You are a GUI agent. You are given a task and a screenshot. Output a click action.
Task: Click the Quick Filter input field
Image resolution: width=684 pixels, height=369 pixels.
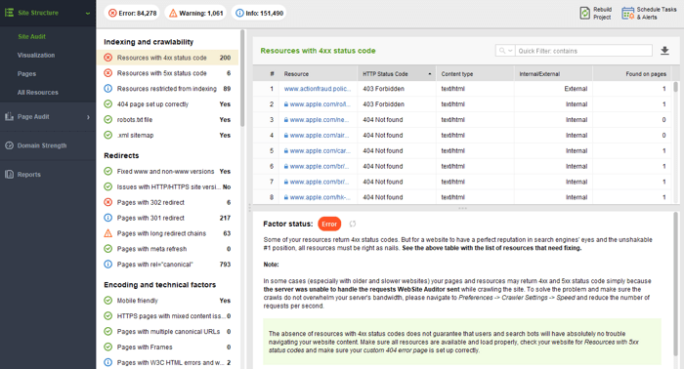pos(583,51)
